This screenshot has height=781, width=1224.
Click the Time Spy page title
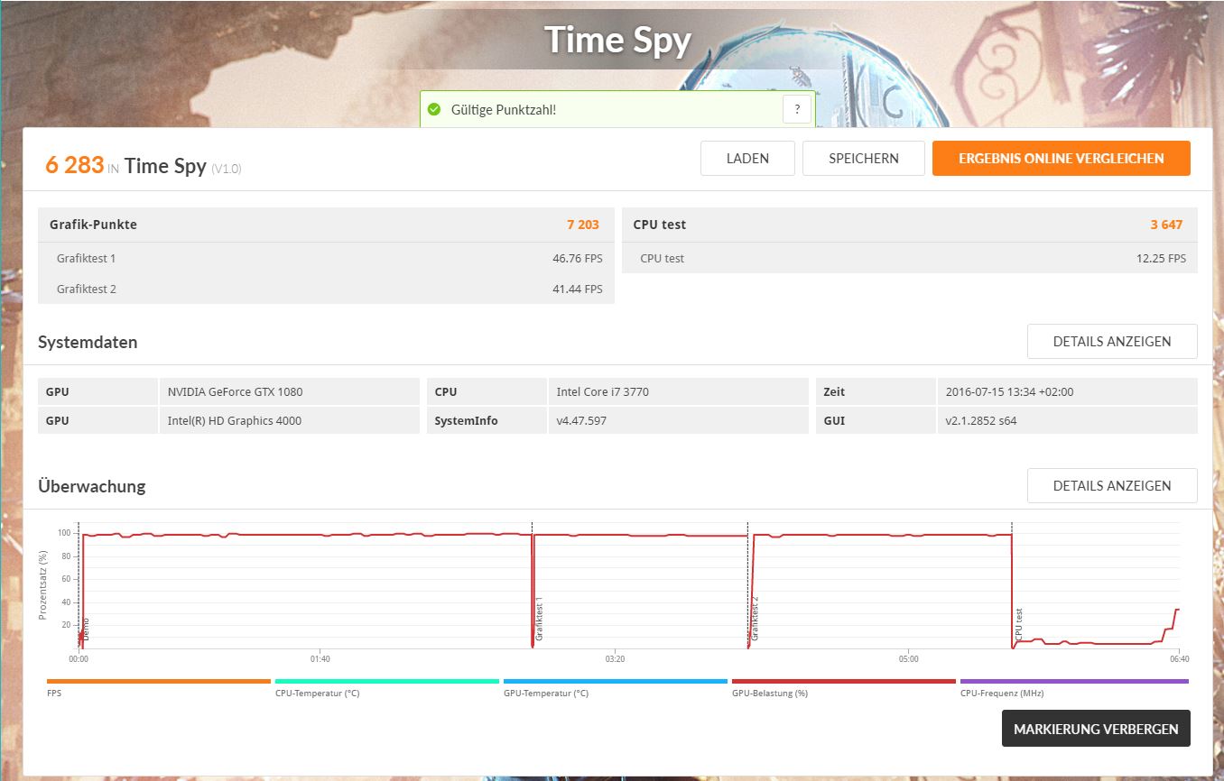click(x=618, y=40)
